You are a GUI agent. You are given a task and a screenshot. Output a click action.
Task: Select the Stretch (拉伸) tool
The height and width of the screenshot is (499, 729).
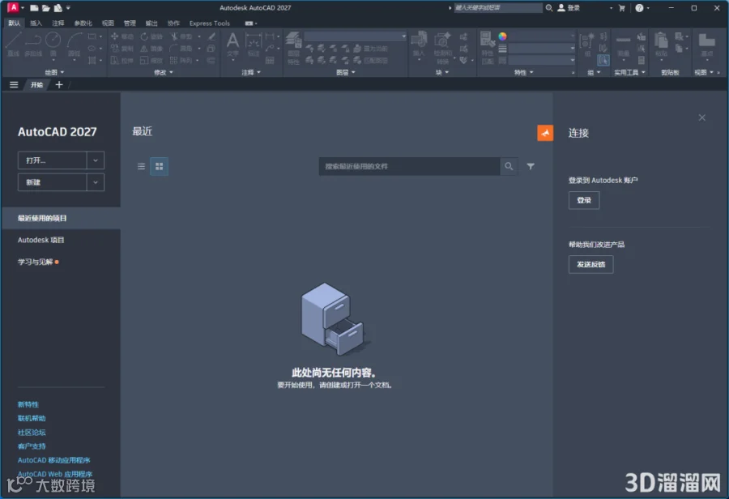pyautogui.click(x=122, y=61)
